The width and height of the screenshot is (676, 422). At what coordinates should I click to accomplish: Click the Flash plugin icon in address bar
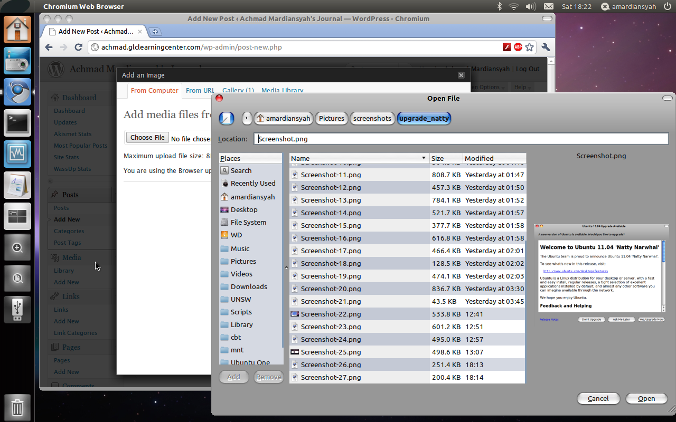tap(507, 47)
